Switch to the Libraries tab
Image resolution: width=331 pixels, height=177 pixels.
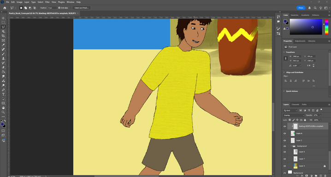tap(312, 41)
